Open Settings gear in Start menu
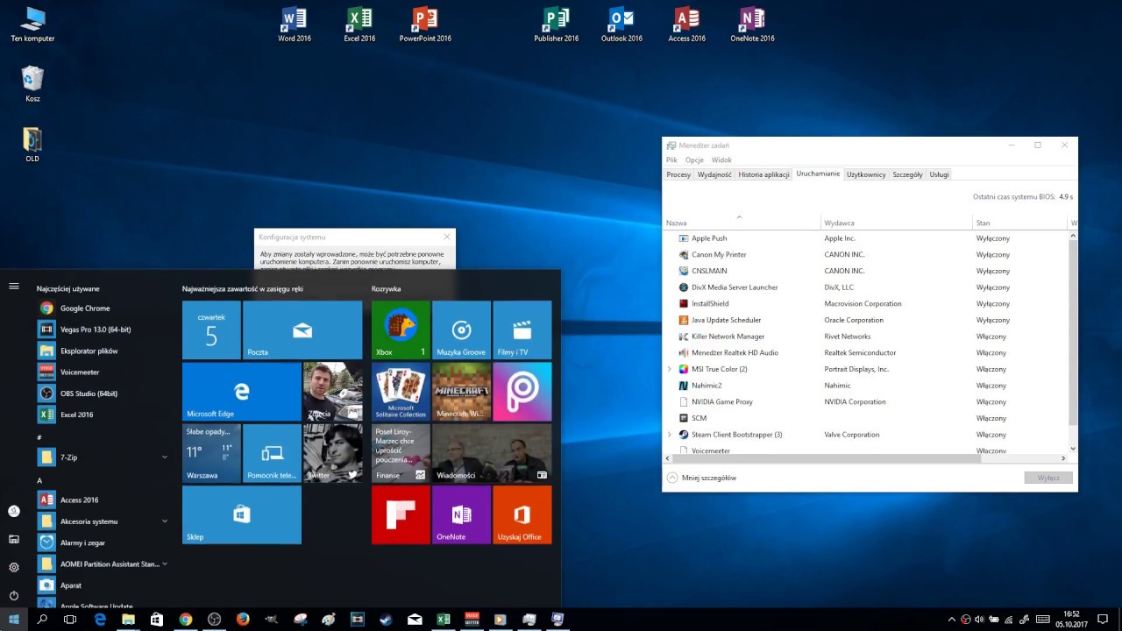 (14, 567)
